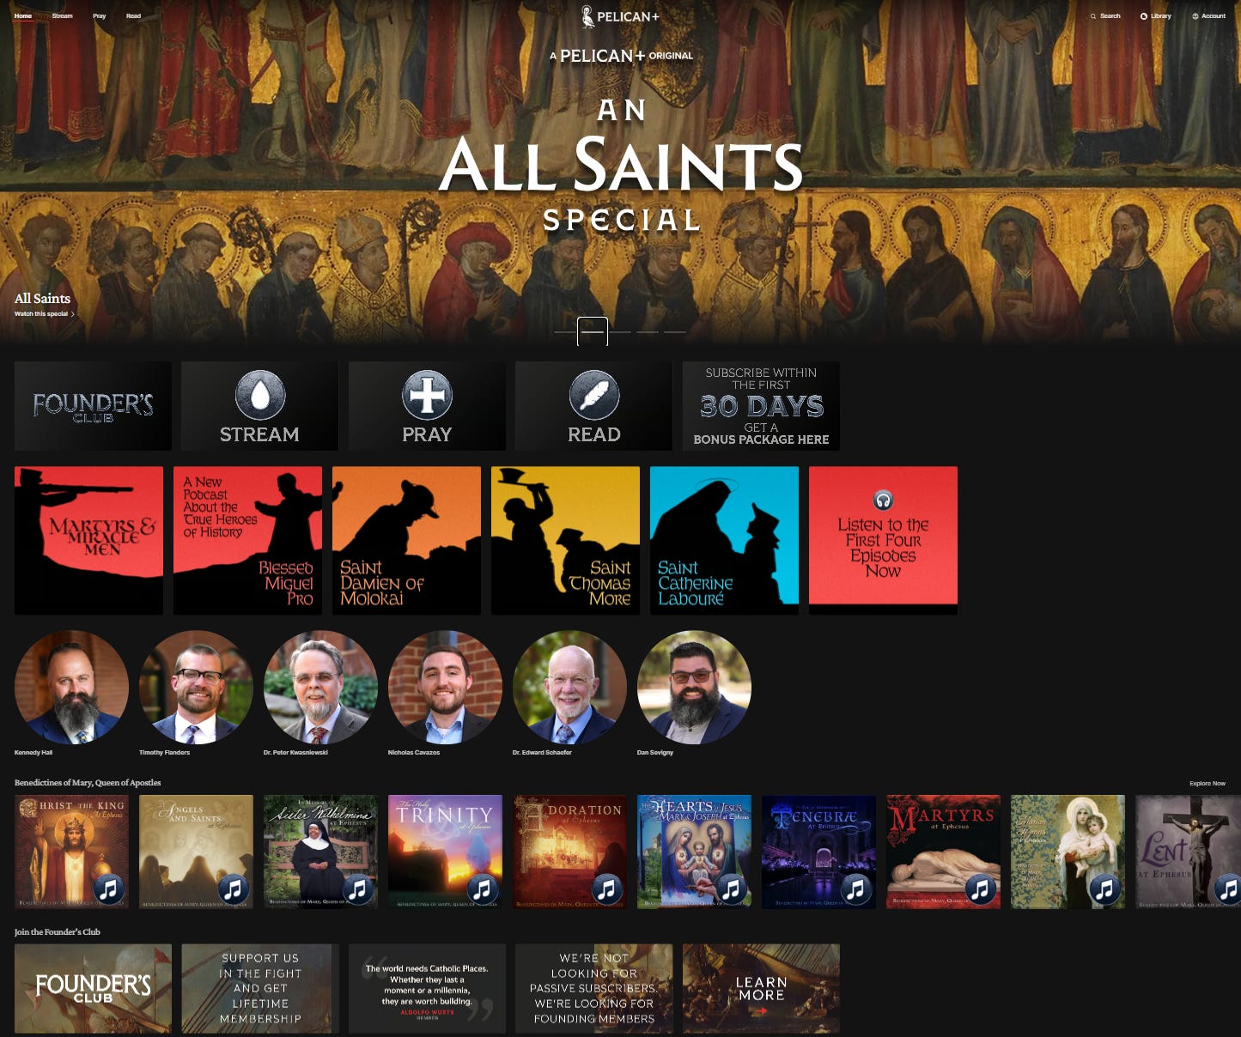Click Support Us lifetime membership tile

click(x=260, y=989)
